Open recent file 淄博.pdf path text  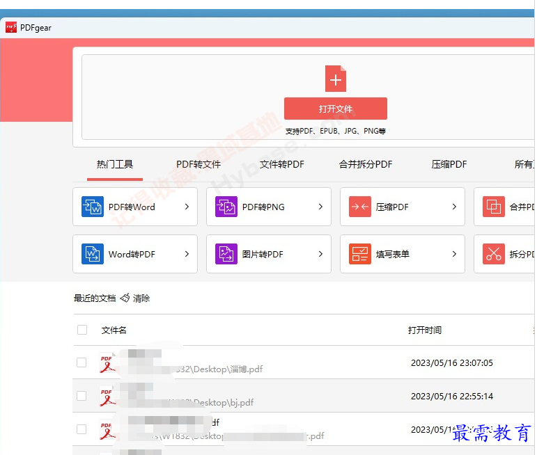pos(219,369)
